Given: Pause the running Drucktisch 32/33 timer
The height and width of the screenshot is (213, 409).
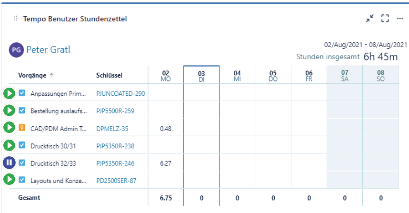Looking at the screenshot, I should tap(9, 163).
